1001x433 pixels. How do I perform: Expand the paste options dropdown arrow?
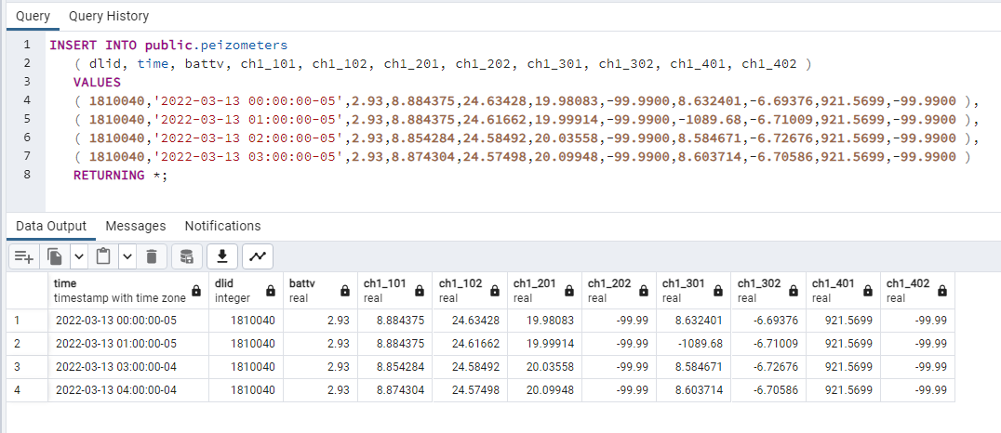pyautogui.click(x=127, y=257)
